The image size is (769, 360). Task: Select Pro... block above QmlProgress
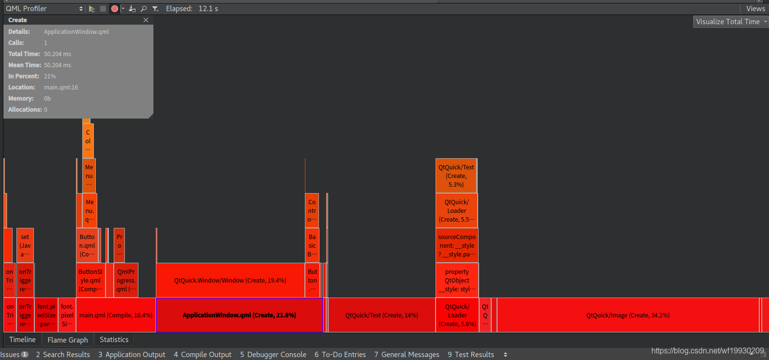tap(120, 245)
